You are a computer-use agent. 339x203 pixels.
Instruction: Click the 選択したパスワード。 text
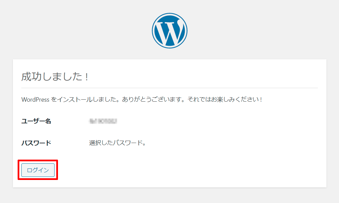[117, 143]
